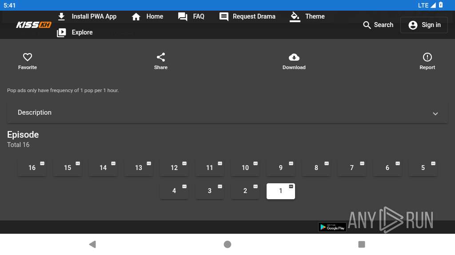Click the Description chevron arrow
This screenshot has height=255, width=455.
click(x=435, y=114)
